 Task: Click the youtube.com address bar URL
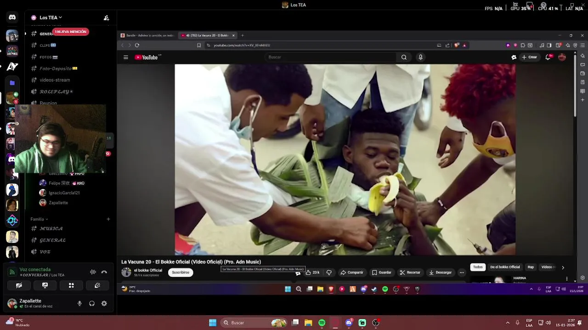(242, 45)
